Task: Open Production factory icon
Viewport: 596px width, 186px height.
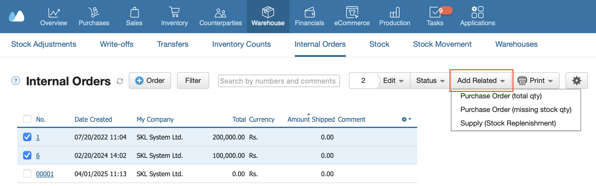Action: pyautogui.click(x=394, y=12)
